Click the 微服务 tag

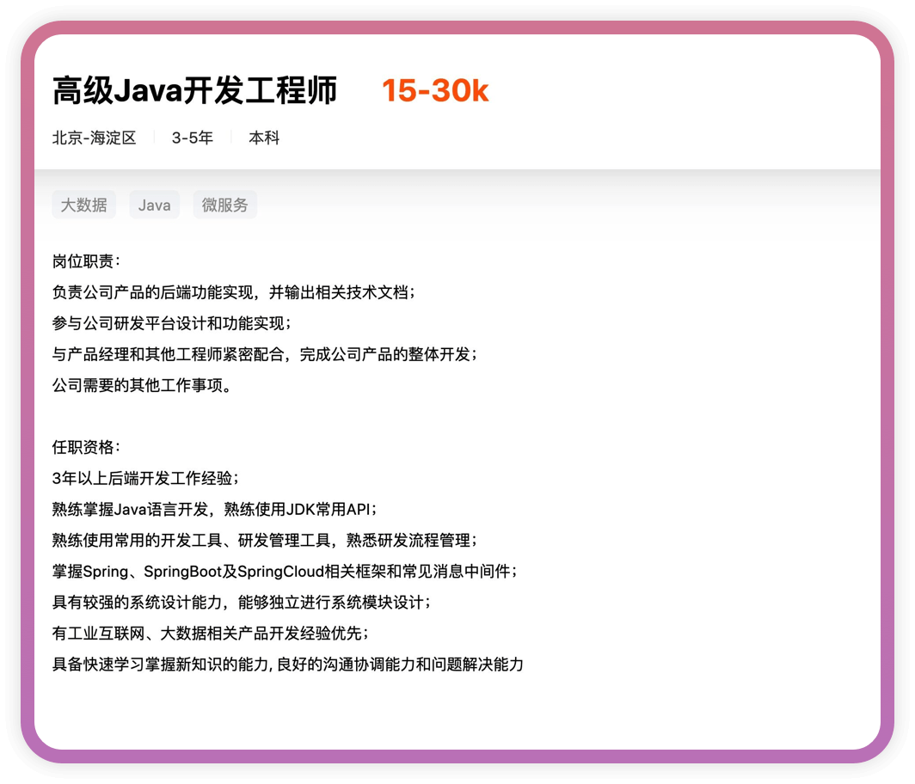click(224, 205)
